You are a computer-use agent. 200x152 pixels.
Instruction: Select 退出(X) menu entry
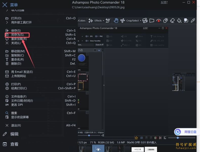[x=40, y=125]
